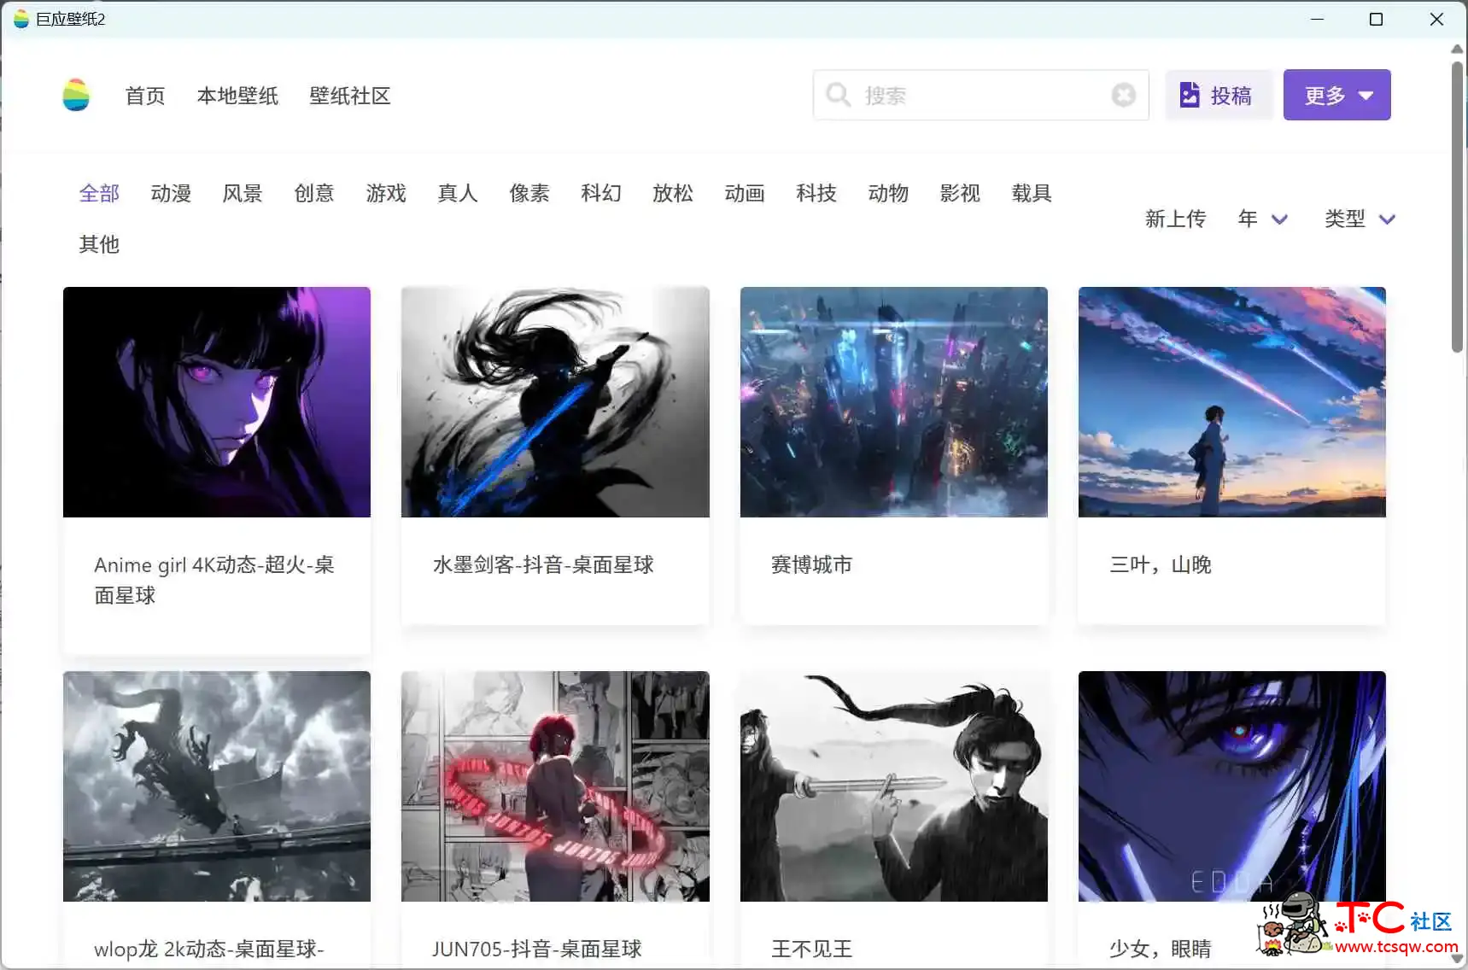Select the 像素 category filter

[x=529, y=193]
